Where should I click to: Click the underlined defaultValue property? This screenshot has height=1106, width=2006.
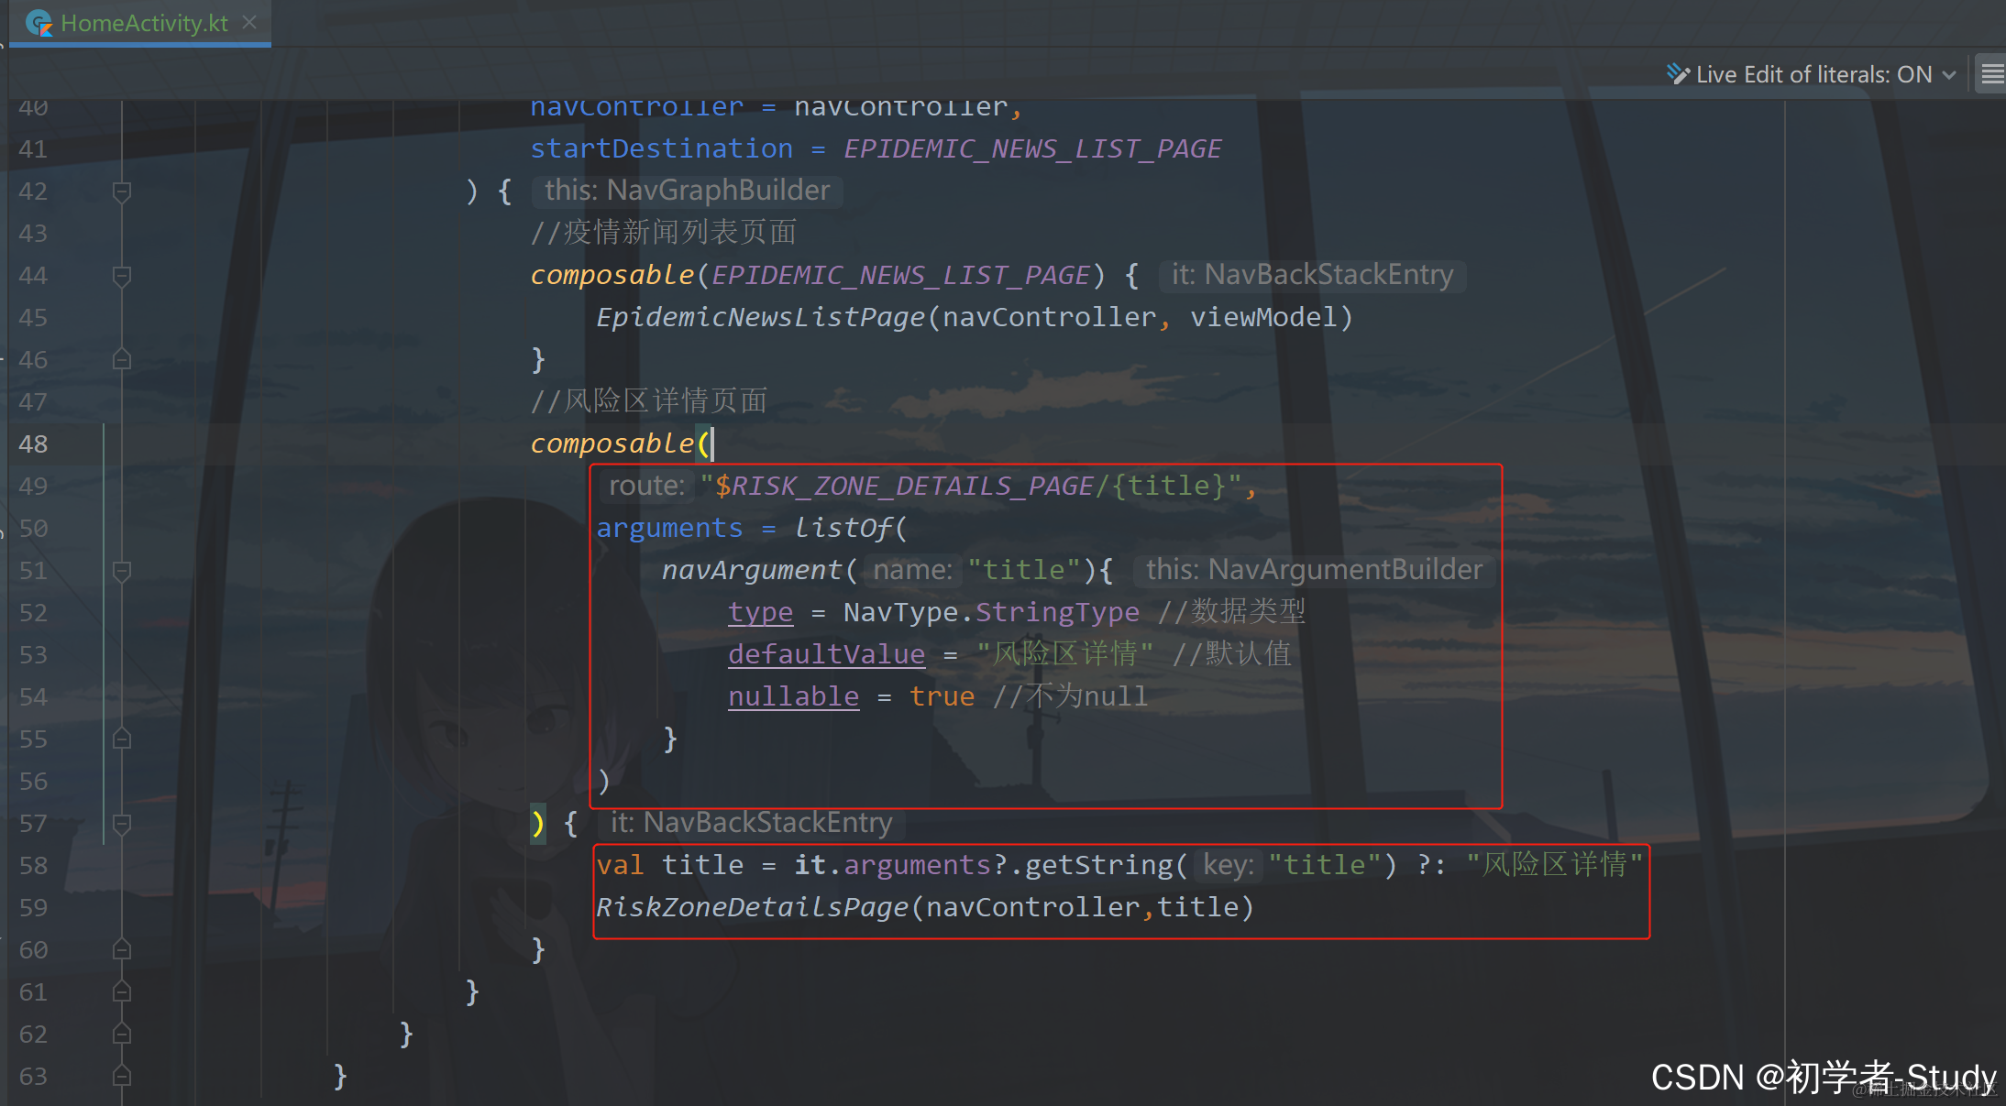(826, 654)
